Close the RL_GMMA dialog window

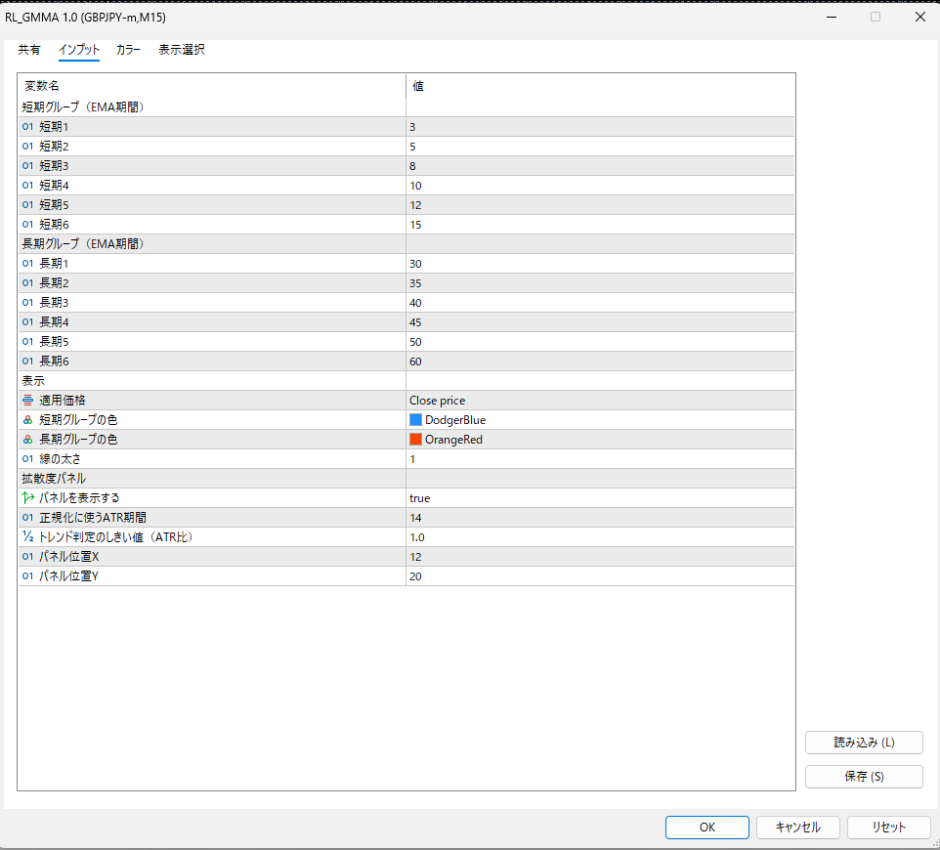[920, 17]
